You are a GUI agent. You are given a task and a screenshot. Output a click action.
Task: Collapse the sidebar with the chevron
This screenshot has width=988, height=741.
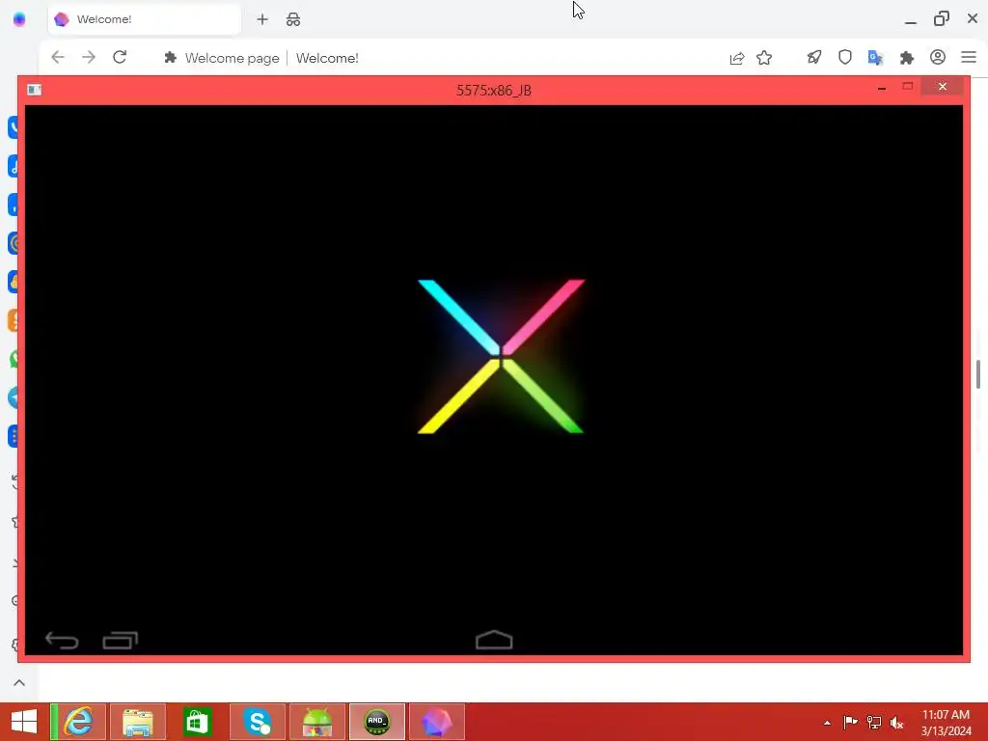19,683
